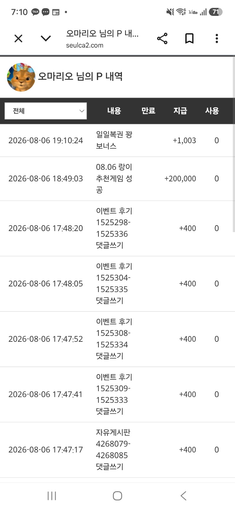Expand the downward chevron next to close
235x510 pixels.
(x=46, y=39)
